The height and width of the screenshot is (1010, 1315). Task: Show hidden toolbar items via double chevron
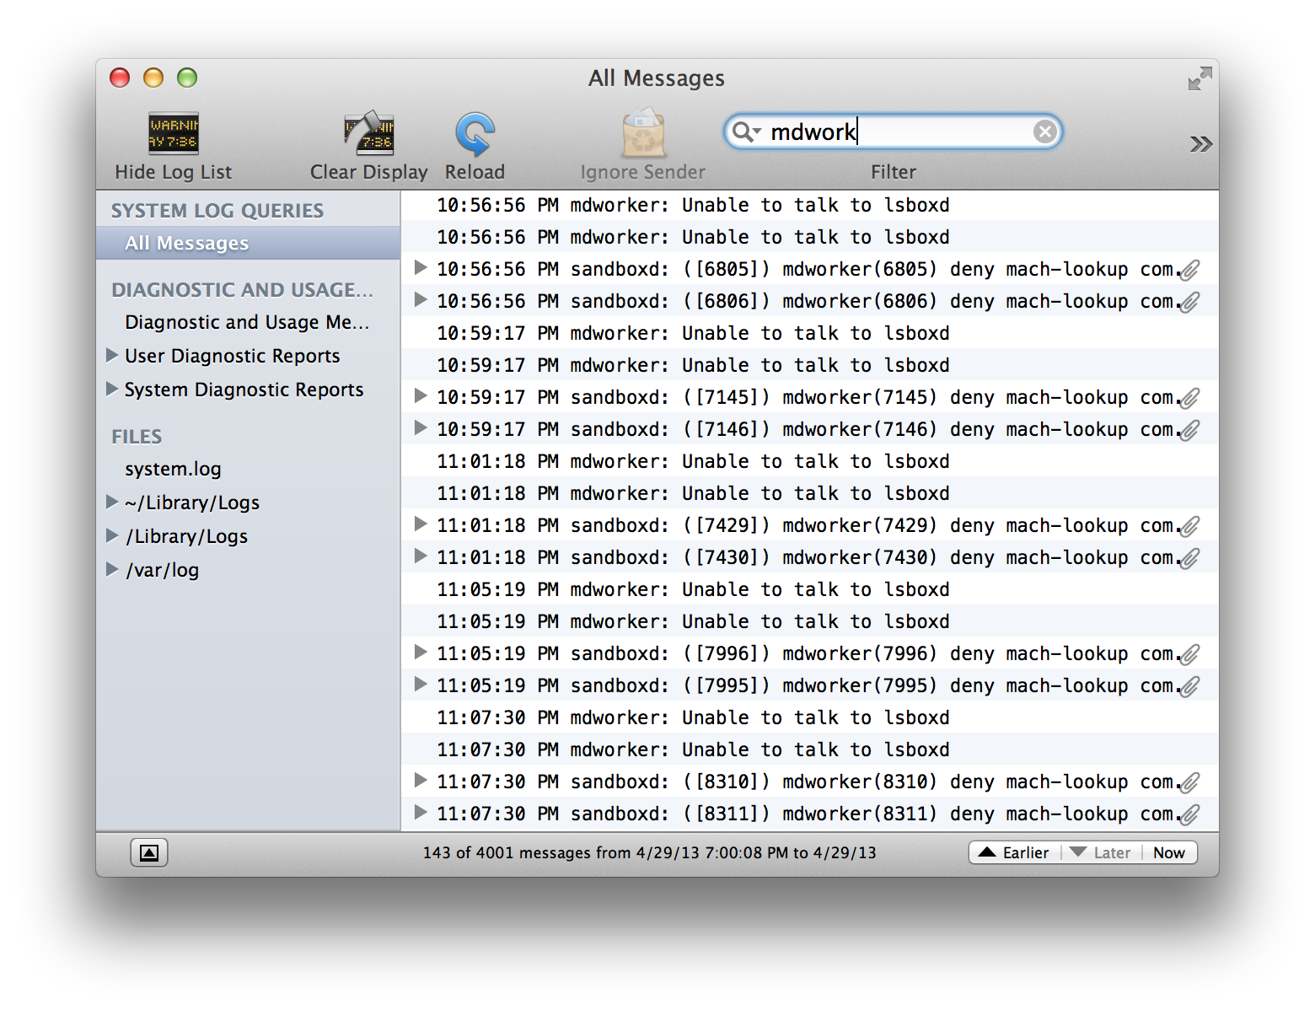pos(1201,144)
